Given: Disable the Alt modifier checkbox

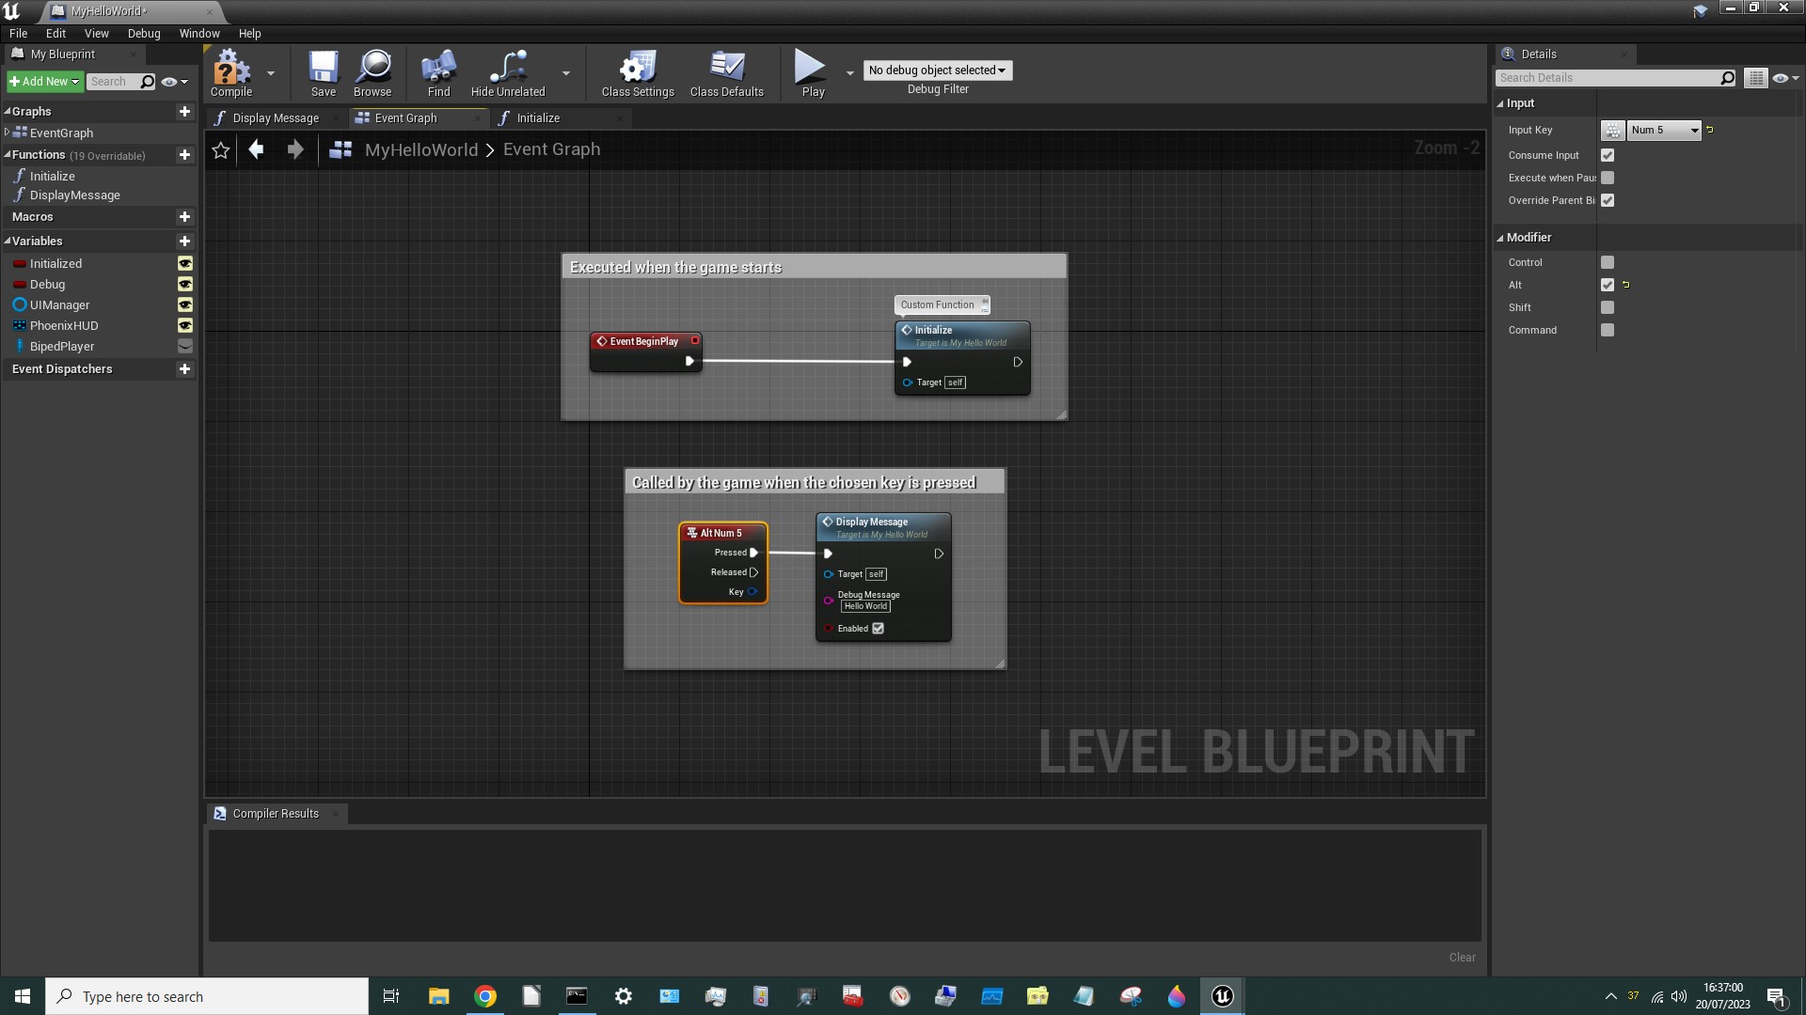Looking at the screenshot, I should (x=1608, y=285).
